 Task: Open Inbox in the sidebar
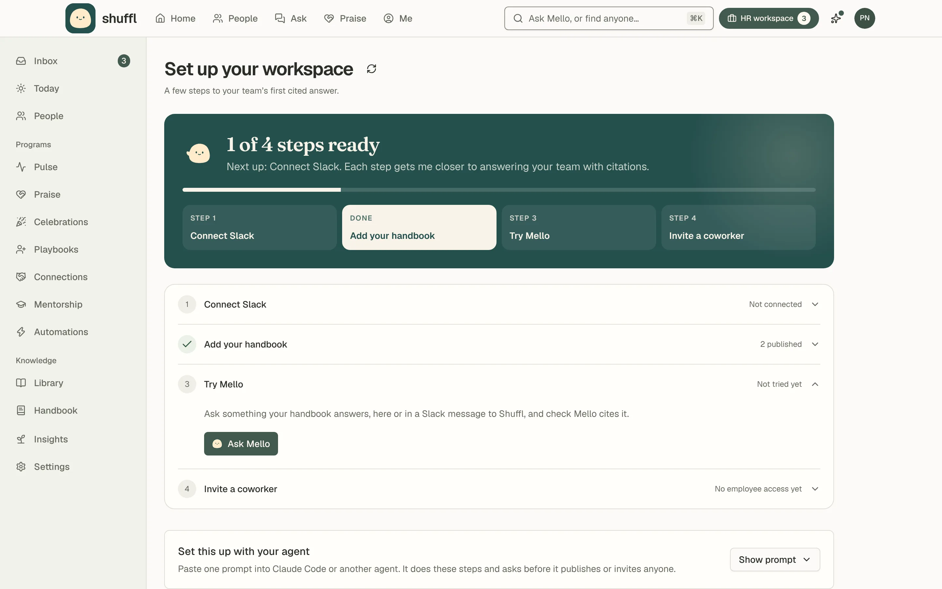(73, 61)
